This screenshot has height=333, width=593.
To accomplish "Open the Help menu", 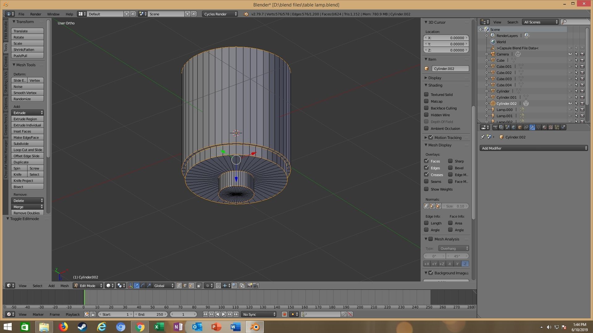I will (x=69, y=14).
